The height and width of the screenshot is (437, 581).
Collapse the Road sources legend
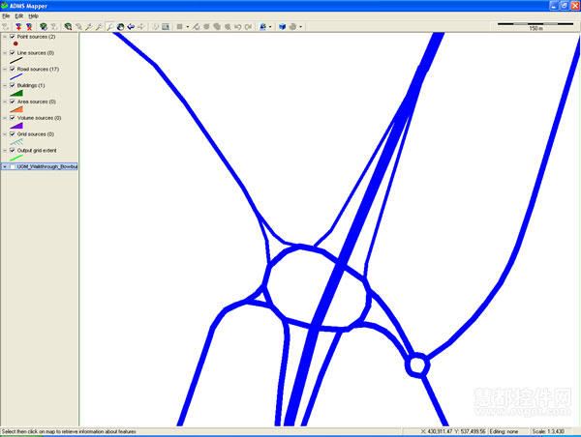(5, 70)
